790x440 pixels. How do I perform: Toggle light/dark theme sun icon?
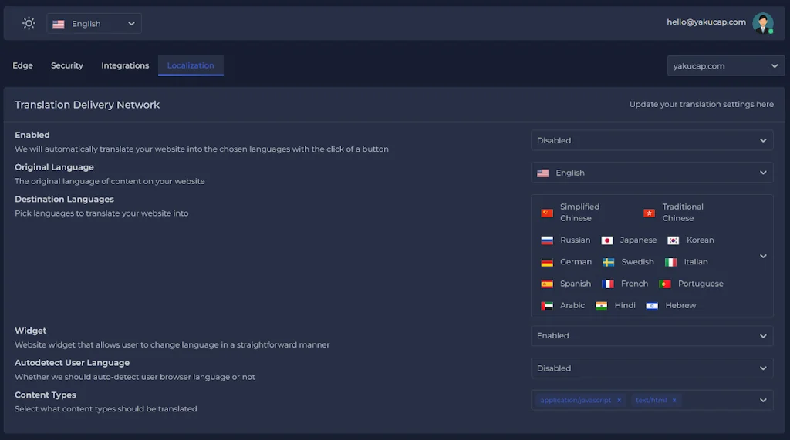(x=29, y=23)
